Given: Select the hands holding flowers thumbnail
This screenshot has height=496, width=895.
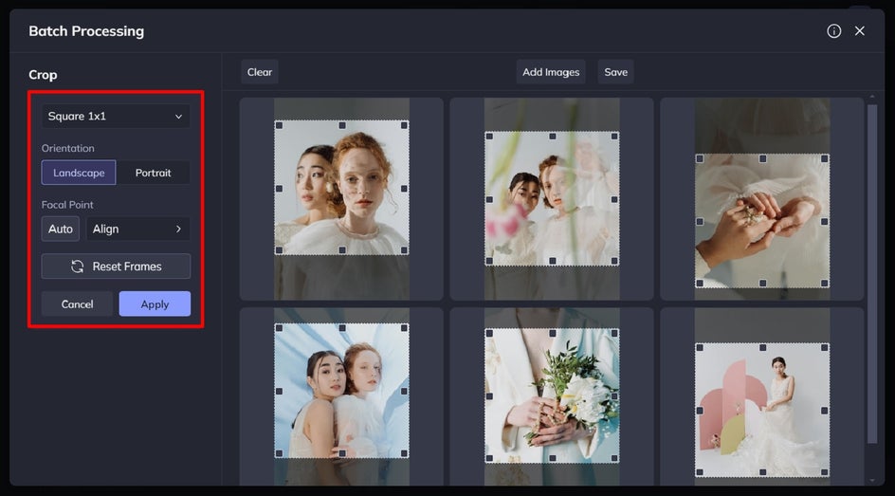Looking at the screenshot, I should pyautogui.click(x=761, y=220).
